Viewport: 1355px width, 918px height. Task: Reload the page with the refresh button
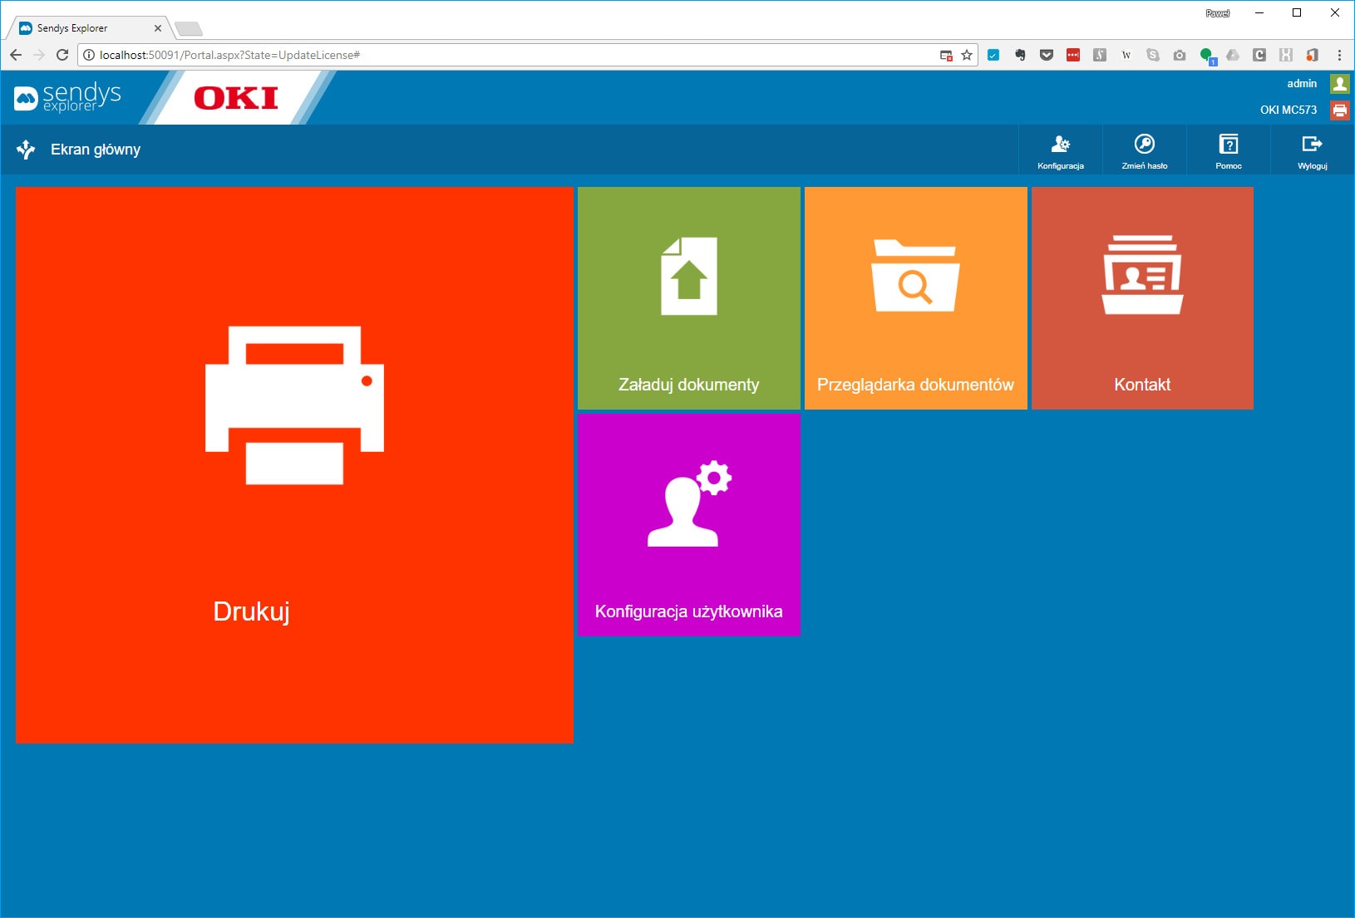[62, 55]
